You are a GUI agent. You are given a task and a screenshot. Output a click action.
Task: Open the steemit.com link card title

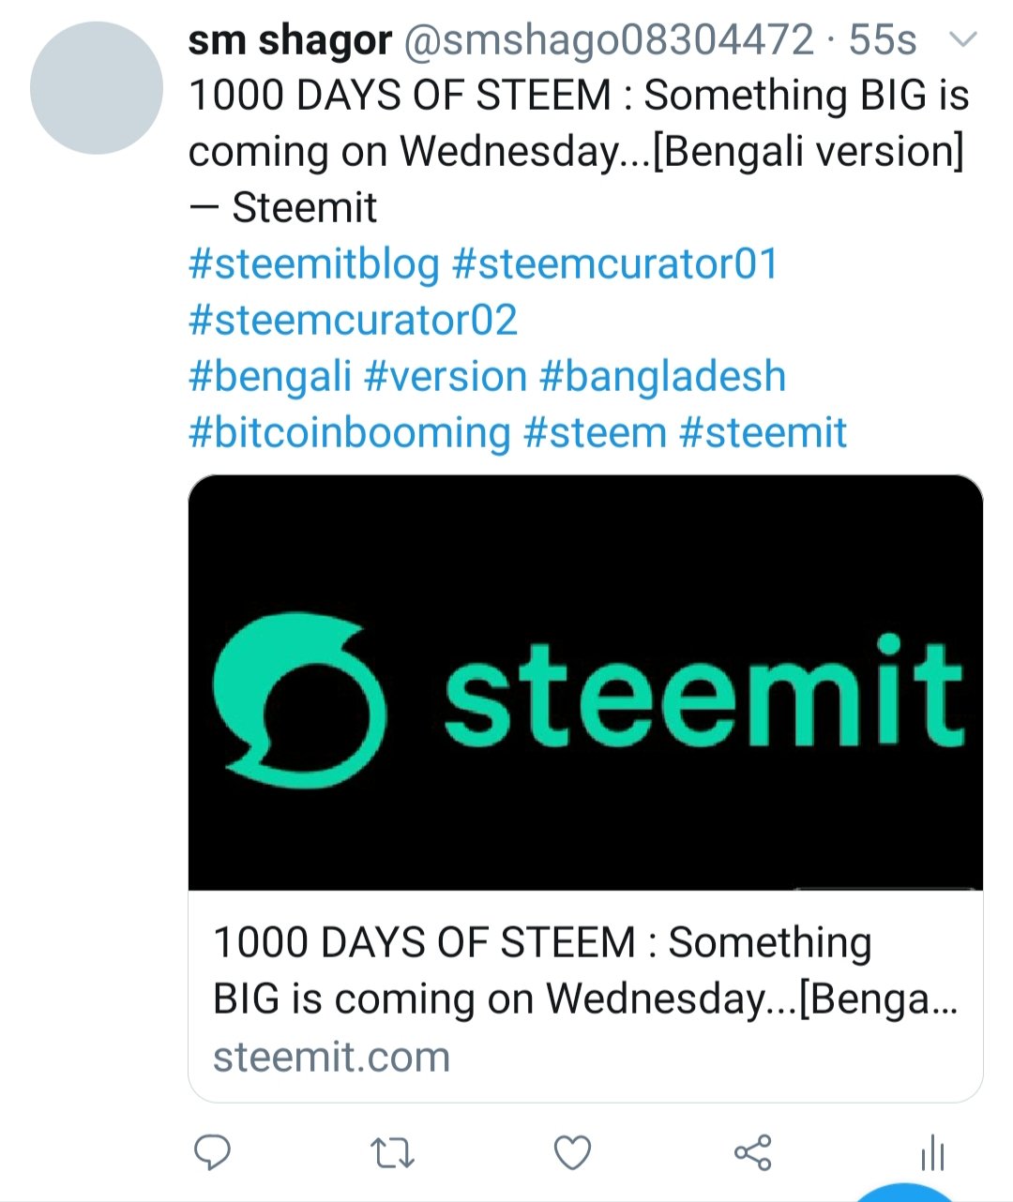click(585, 970)
